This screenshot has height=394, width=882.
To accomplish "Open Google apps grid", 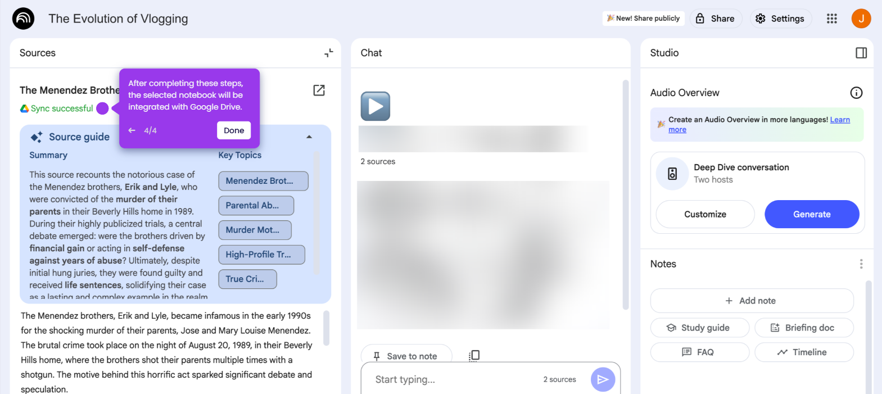I will click(832, 19).
